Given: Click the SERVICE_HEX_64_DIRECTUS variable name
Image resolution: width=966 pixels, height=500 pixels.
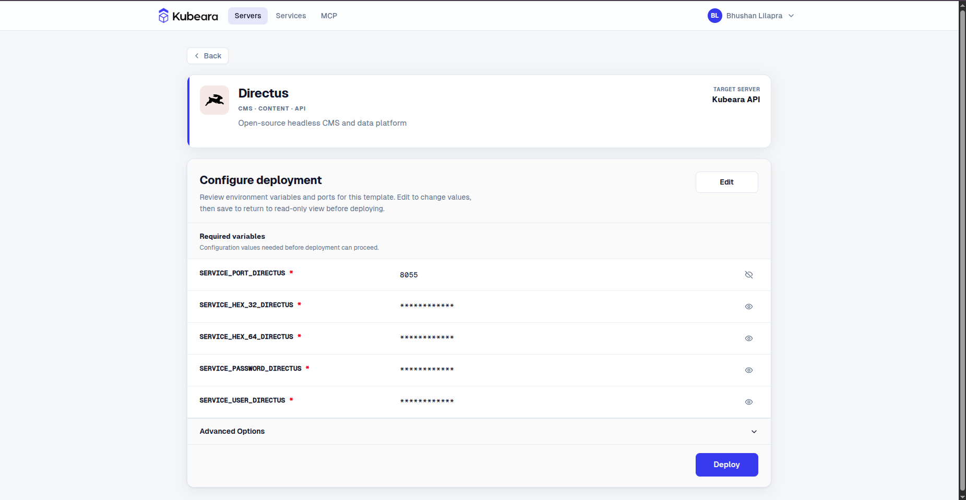Looking at the screenshot, I should coord(246,337).
